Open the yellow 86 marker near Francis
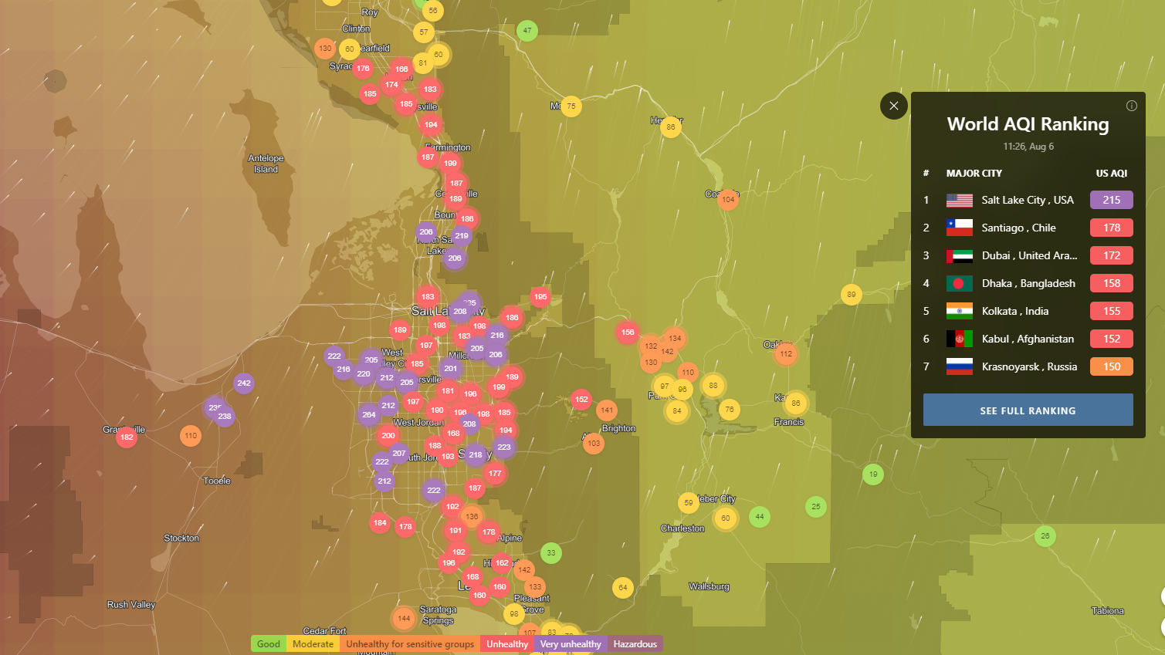Viewport: 1165px width, 655px height. [x=796, y=403]
